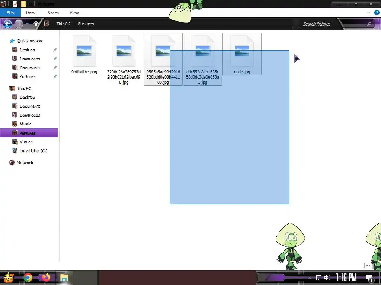
Task: Click the window icon in the title bar
Action: 3,4
